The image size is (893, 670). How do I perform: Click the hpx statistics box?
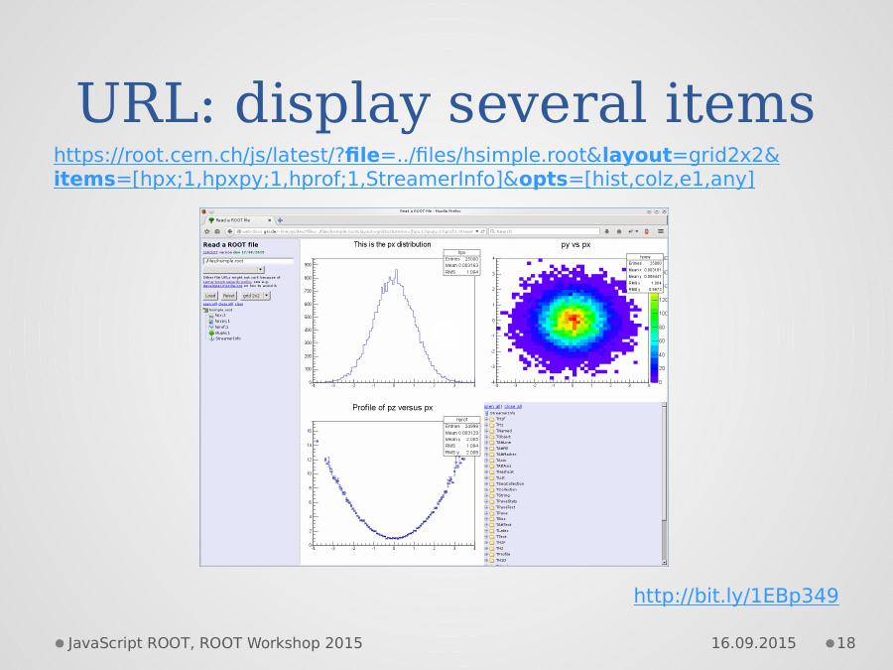coord(461,262)
